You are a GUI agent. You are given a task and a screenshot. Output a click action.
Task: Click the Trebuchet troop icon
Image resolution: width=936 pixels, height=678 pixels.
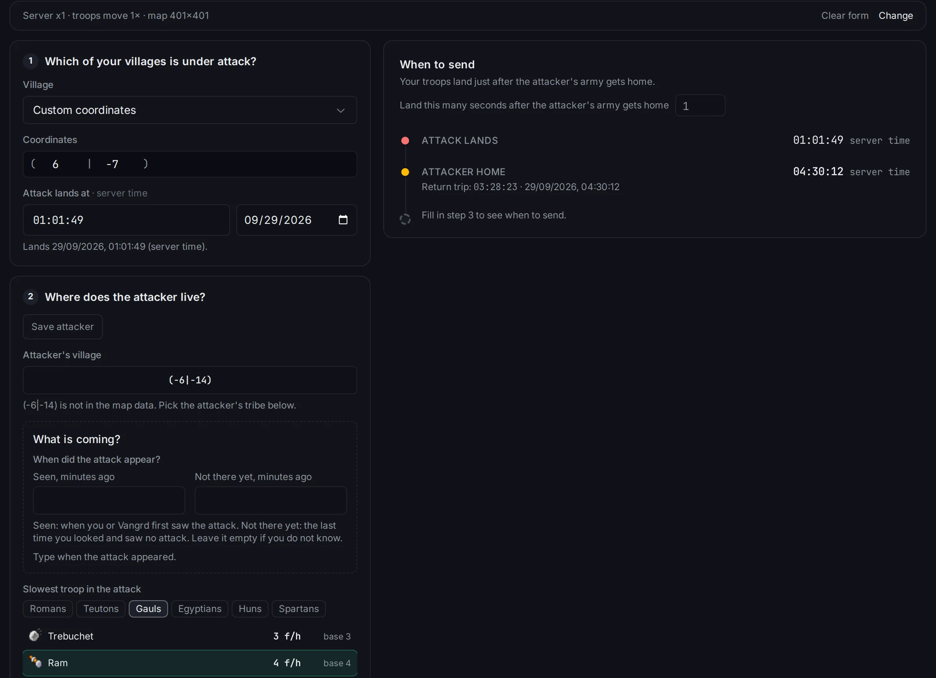(x=35, y=636)
